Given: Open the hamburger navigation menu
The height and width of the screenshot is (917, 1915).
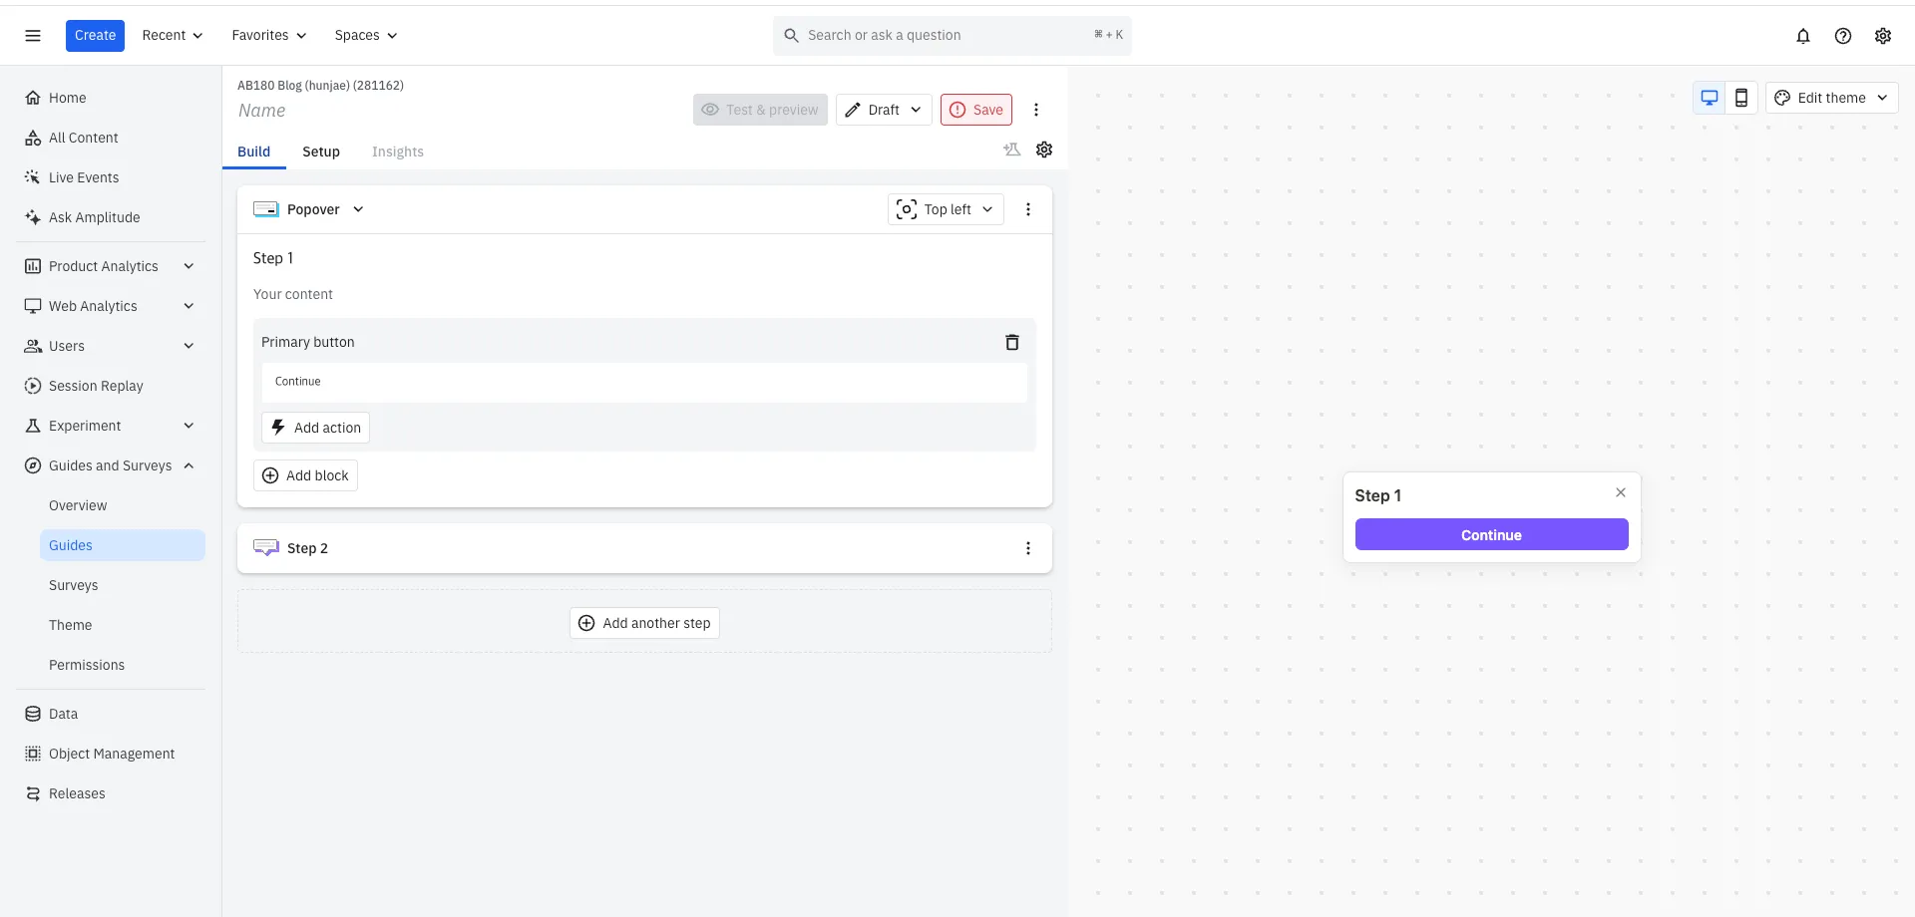Looking at the screenshot, I should [x=33, y=36].
